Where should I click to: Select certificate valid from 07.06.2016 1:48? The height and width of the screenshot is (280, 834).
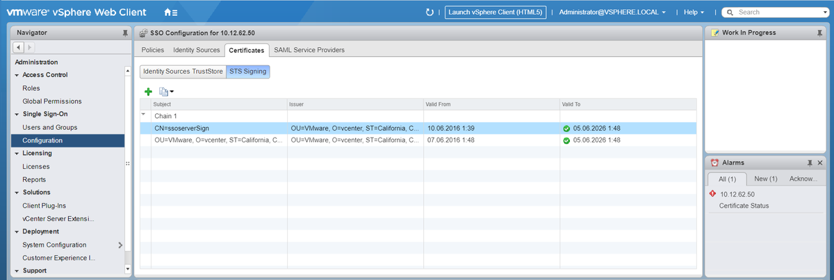[x=418, y=140]
